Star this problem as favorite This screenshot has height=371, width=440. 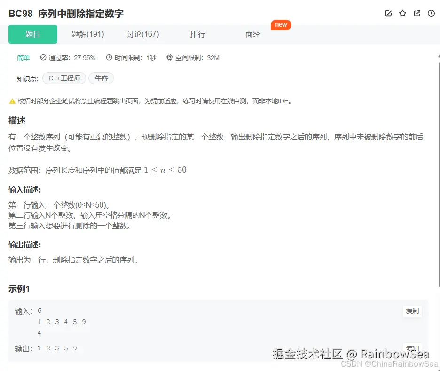pos(402,14)
